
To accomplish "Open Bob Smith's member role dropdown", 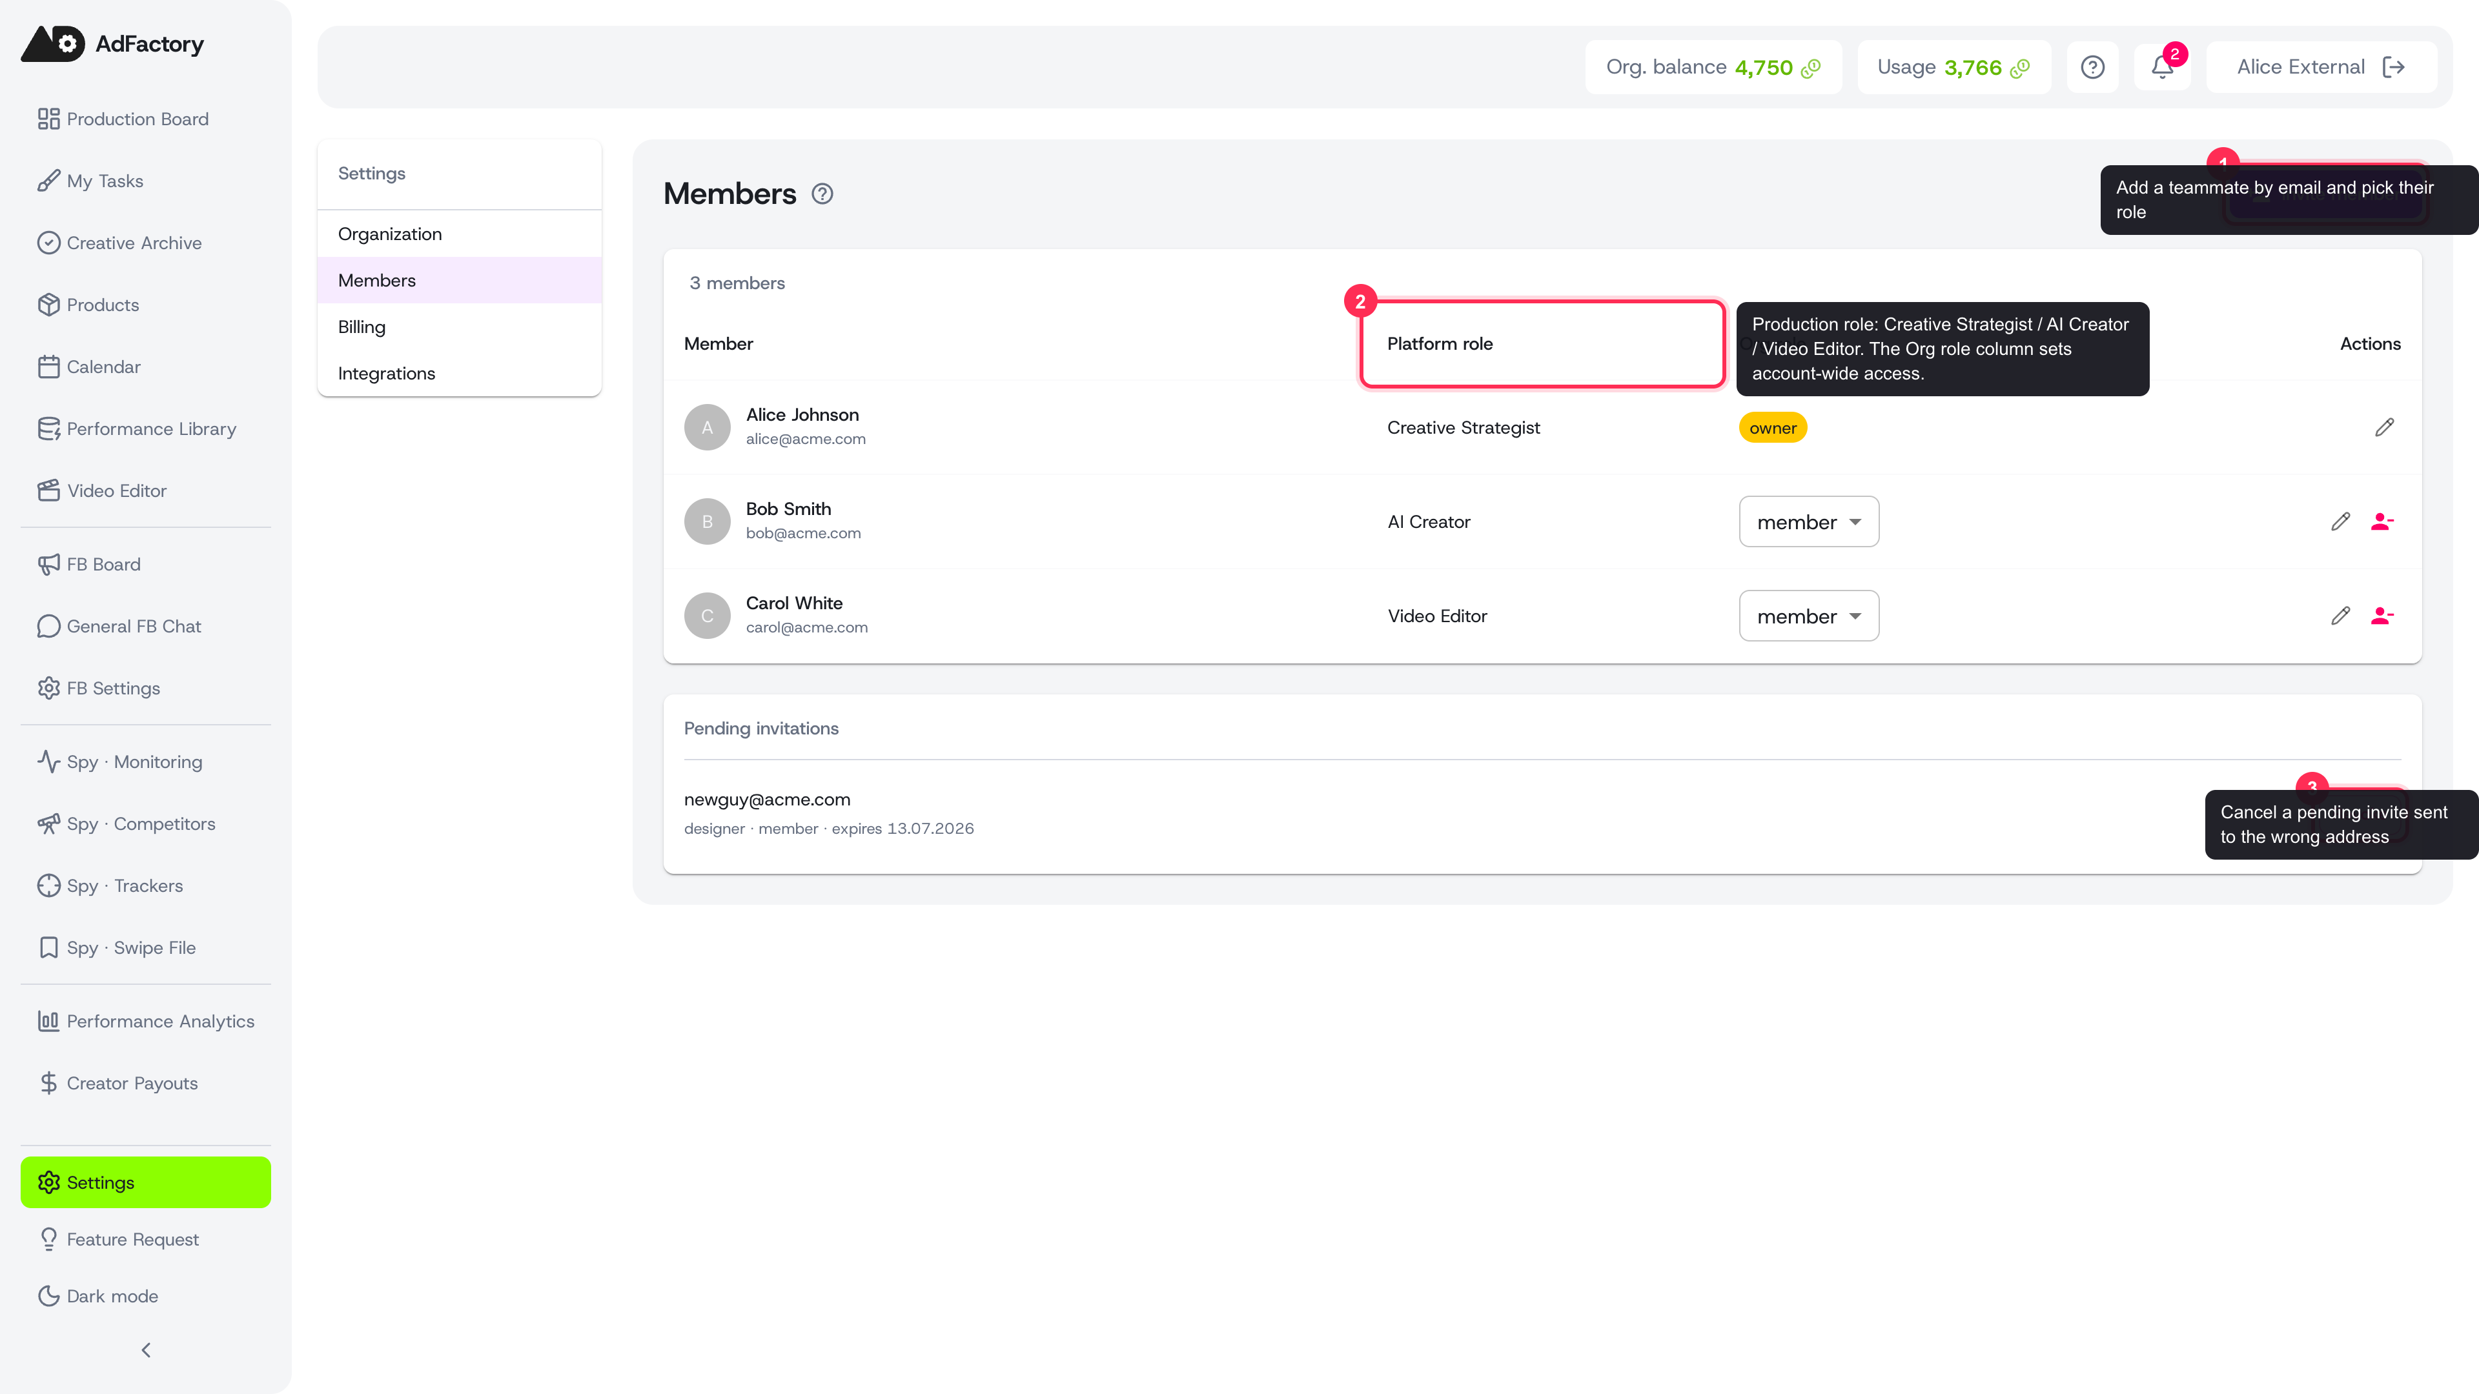I will [1808, 521].
